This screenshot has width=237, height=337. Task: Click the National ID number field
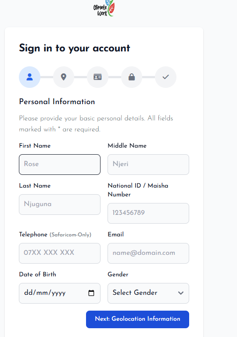coord(148,213)
